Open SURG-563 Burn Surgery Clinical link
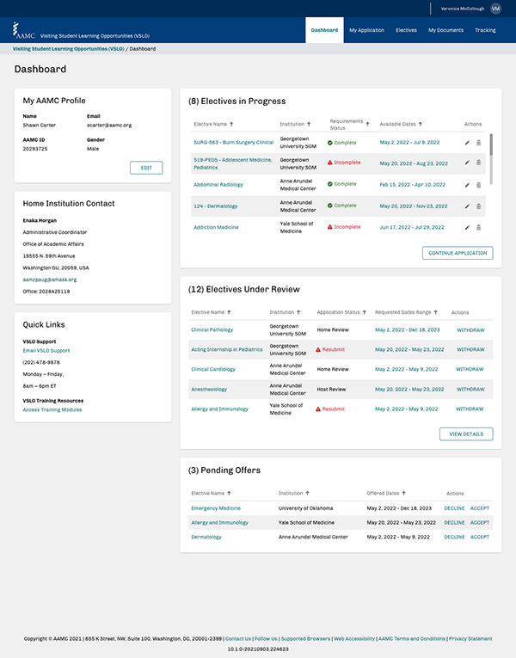 [233, 143]
